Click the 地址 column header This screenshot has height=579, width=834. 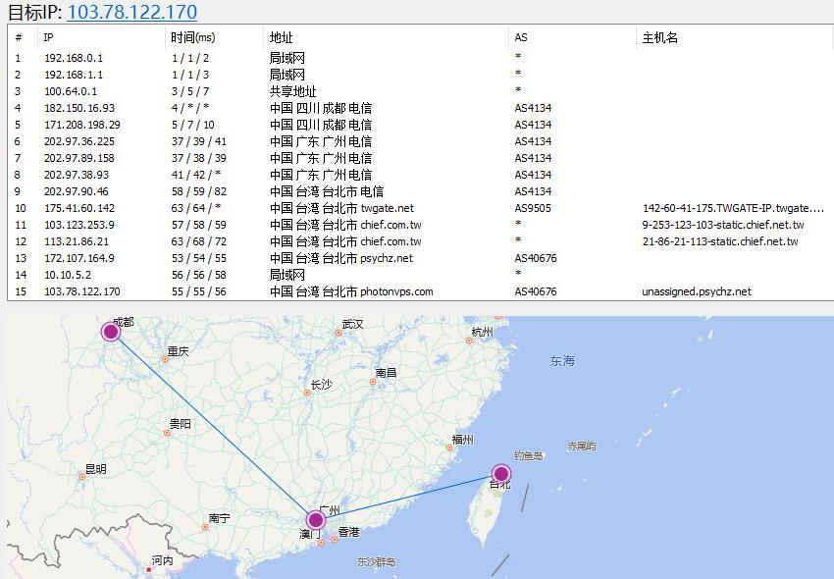(281, 37)
